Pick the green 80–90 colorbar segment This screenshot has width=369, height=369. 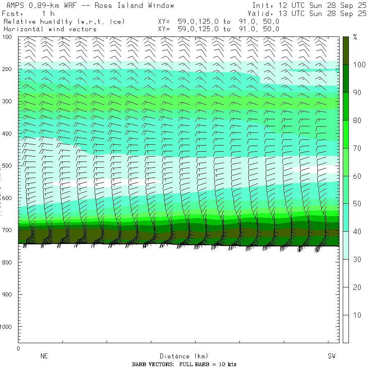pyautogui.click(x=346, y=106)
